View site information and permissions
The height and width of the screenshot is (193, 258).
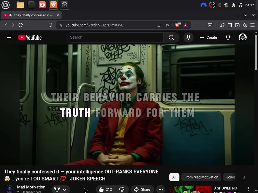tap(60, 25)
